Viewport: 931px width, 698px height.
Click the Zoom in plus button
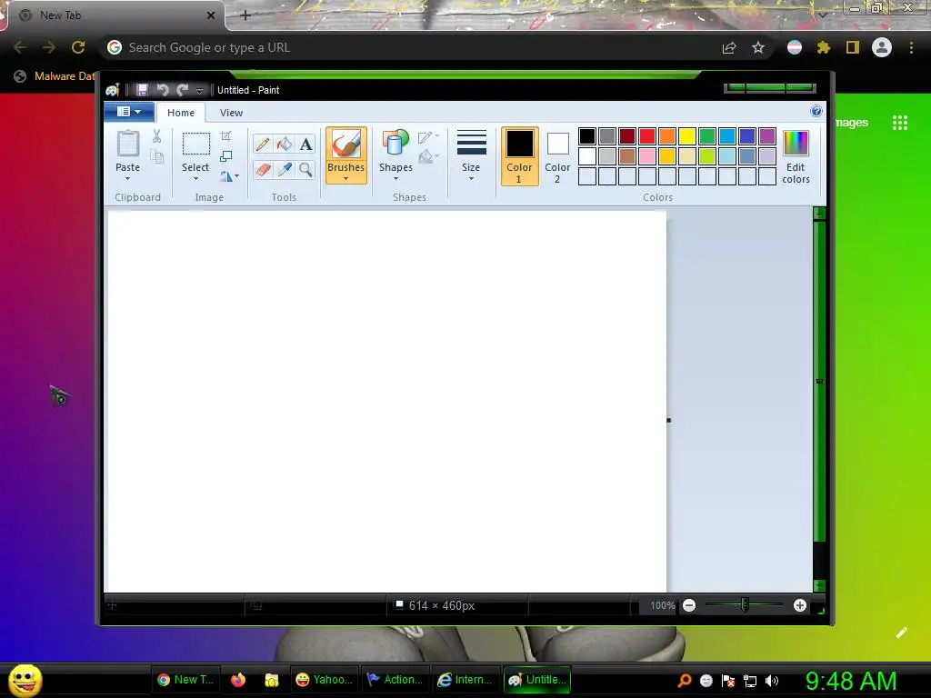[x=800, y=605]
